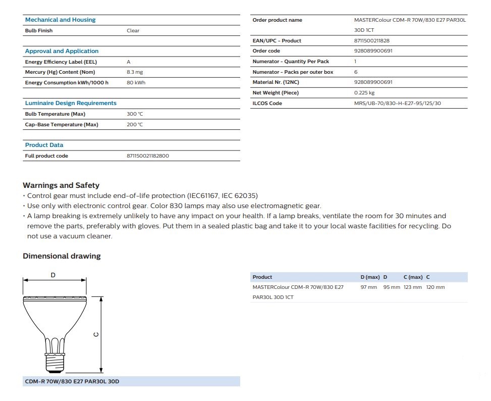Select the "Mercury (Hg) Content (Nom)" label

(60, 72)
